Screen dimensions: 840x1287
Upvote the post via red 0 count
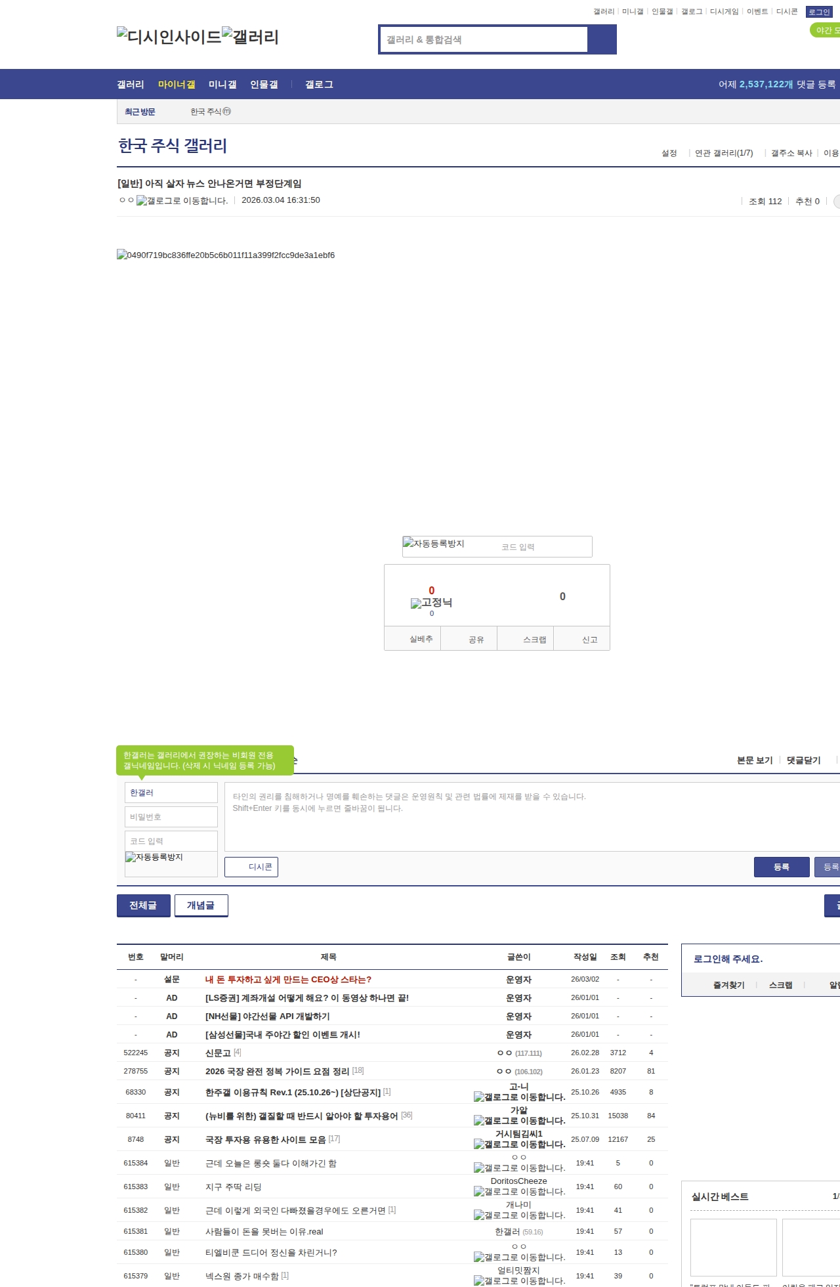pyautogui.click(x=431, y=590)
